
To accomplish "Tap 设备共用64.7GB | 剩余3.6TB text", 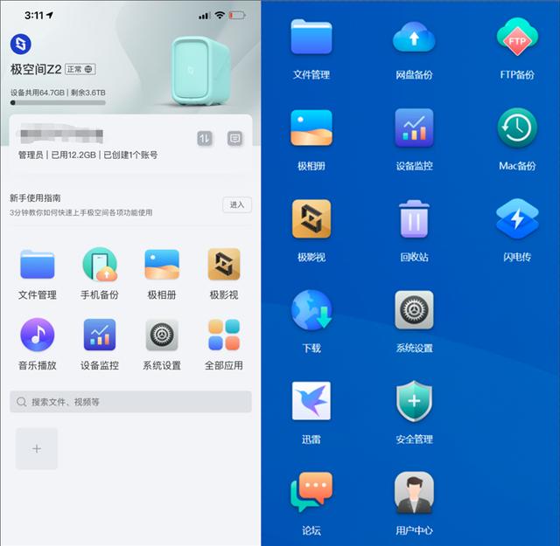I will pyautogui.click(x=58, y=93).
